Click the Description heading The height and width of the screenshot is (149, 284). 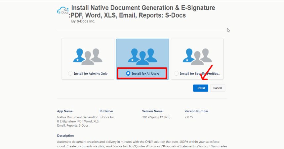pyautogui.click(x=65, y=135)
